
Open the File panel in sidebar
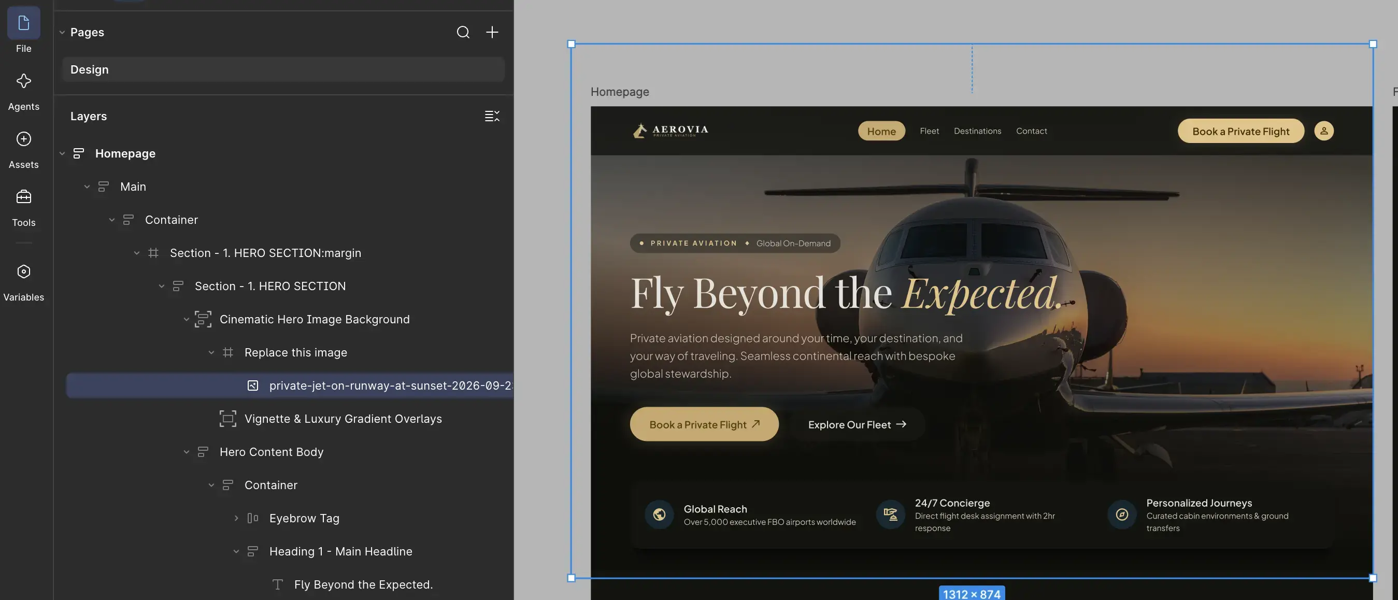click(x=23, y=30)
